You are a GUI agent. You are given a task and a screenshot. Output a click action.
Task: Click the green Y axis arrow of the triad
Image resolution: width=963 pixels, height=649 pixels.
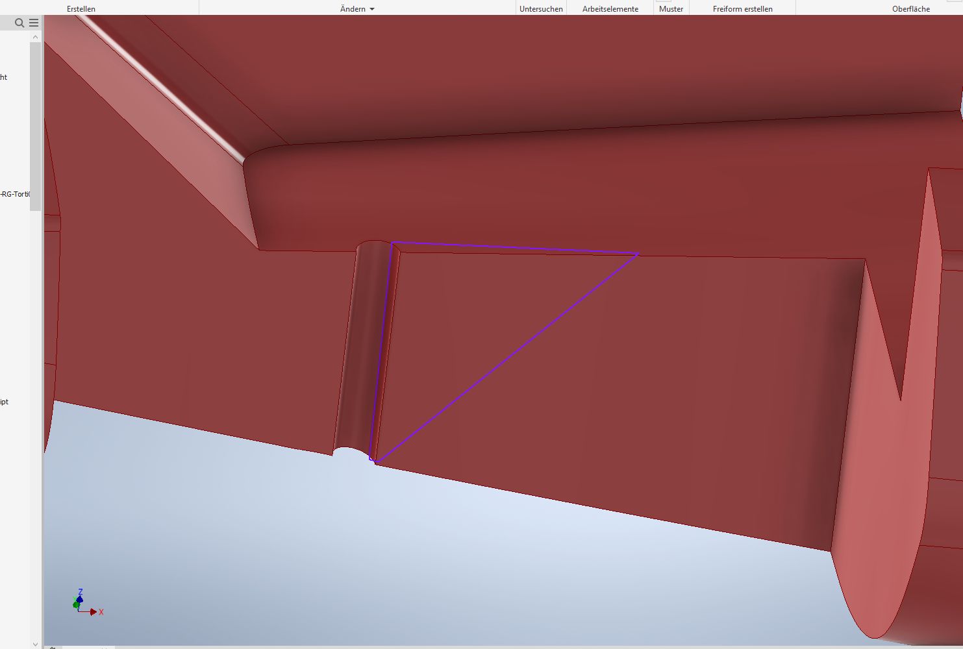(x=76, y=605)
